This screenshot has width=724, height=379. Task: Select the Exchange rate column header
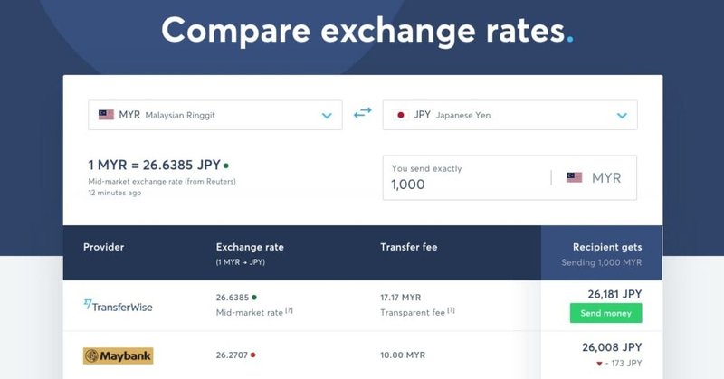250,247
